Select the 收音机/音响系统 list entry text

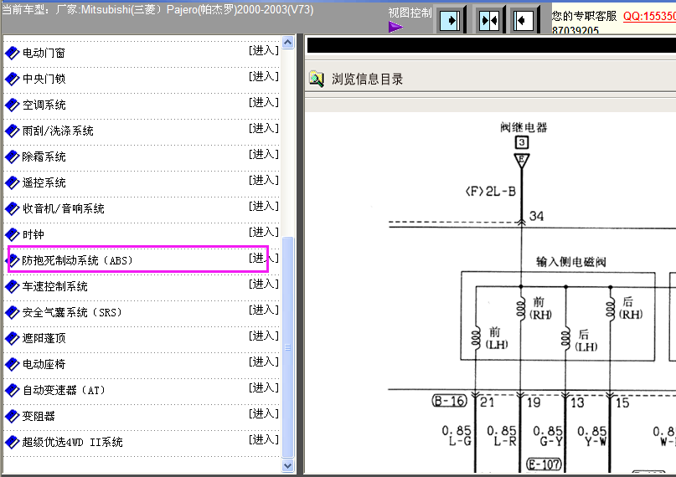[64, 208]
